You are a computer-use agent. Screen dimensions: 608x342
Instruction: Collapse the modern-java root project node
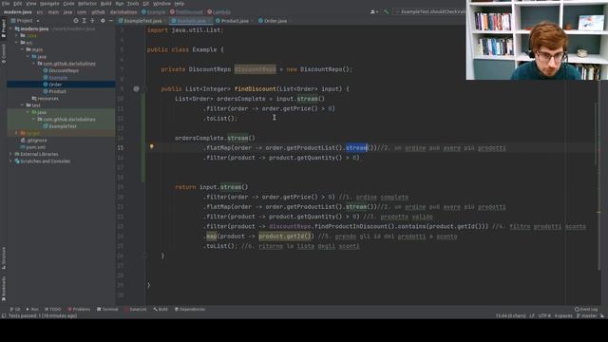[x=10, y=28]
